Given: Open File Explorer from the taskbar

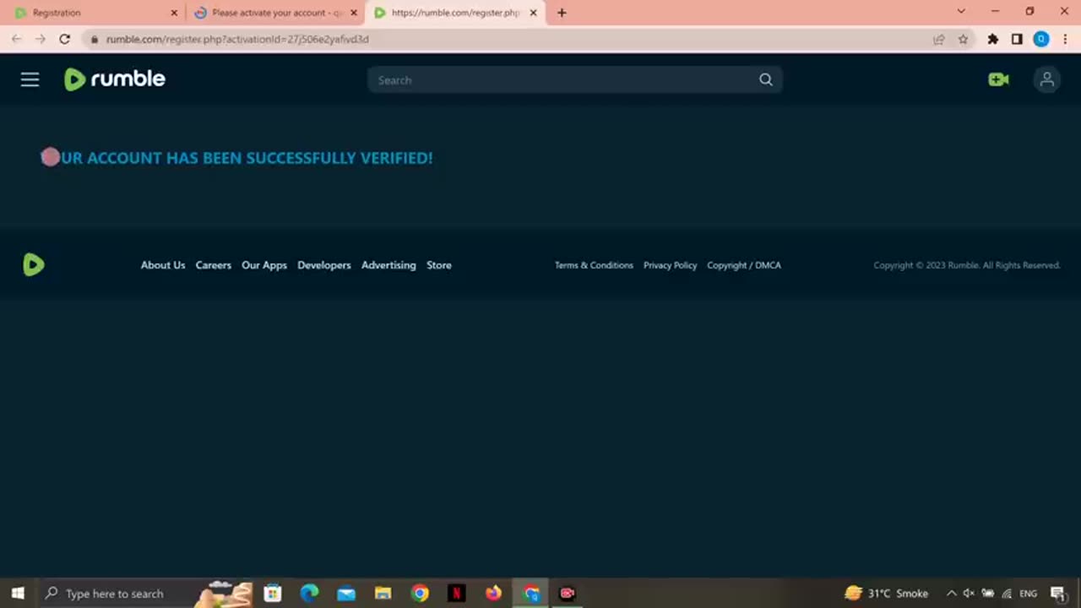Looking at the screenshot, I should (x=383, y=594).
